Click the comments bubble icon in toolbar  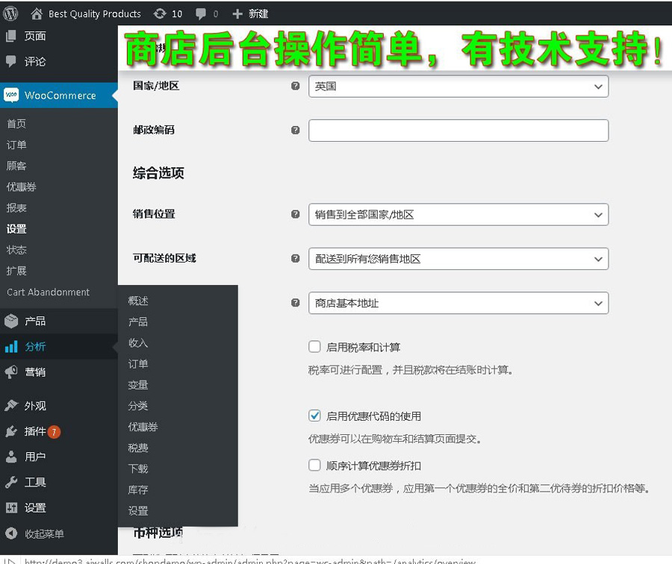pyautogui.click(x=200, y=13)
